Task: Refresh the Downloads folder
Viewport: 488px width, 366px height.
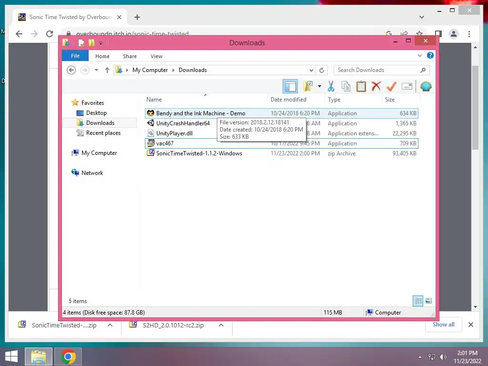Action: tap(322, 70)
